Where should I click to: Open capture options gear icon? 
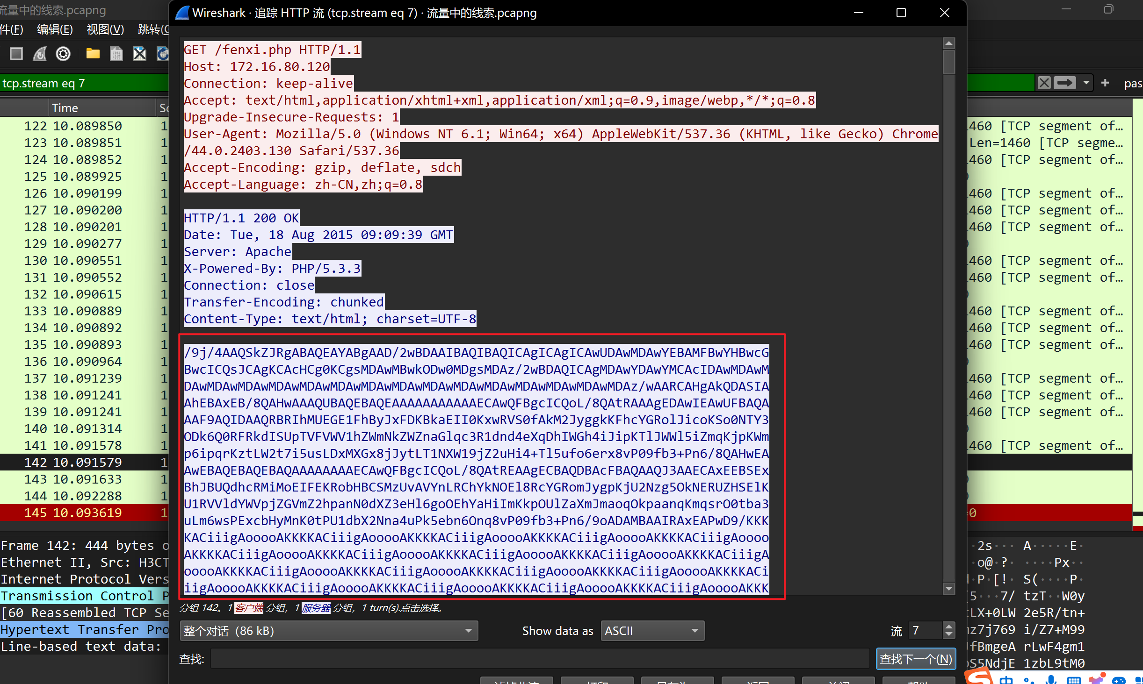pyautogui.click(x=63, y=54)
